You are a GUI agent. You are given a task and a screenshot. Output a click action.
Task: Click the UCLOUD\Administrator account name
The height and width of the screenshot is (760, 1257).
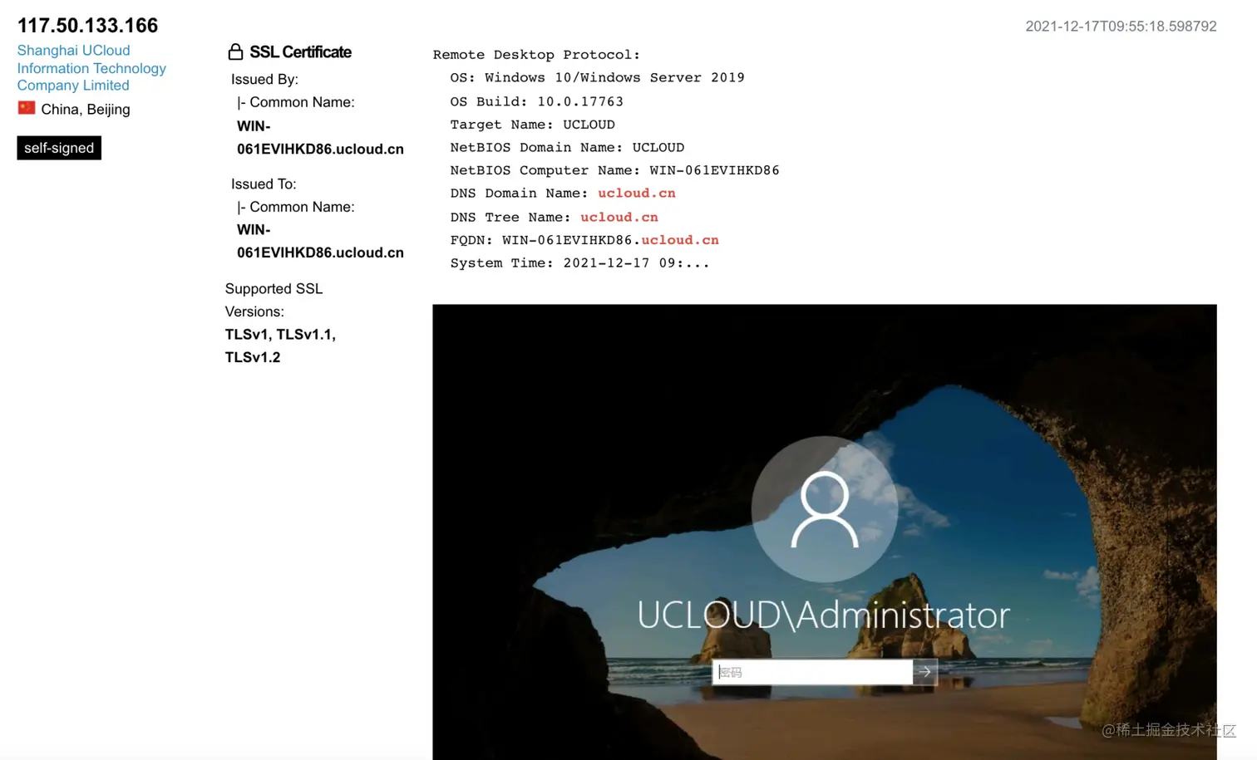[x=824, y=615]
